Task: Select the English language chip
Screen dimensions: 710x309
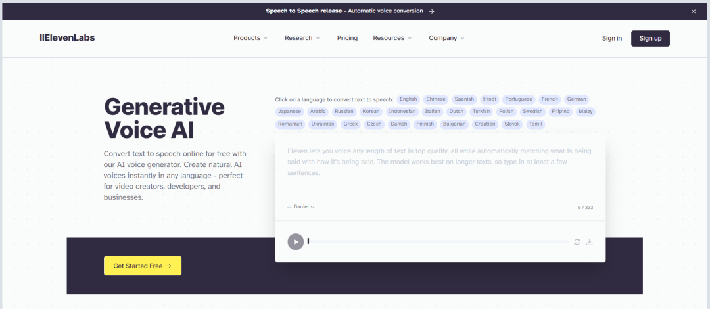Action: (408, 99)
